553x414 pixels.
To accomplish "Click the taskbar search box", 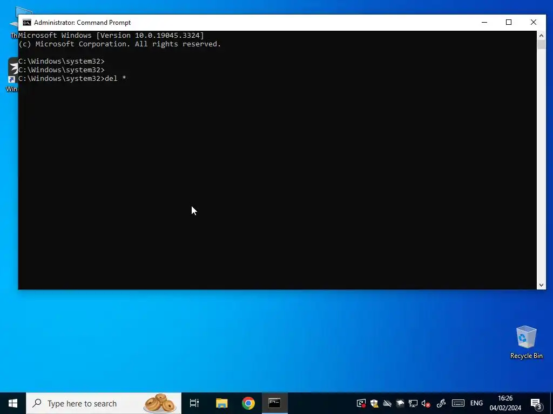I will [x=104, y=403].
